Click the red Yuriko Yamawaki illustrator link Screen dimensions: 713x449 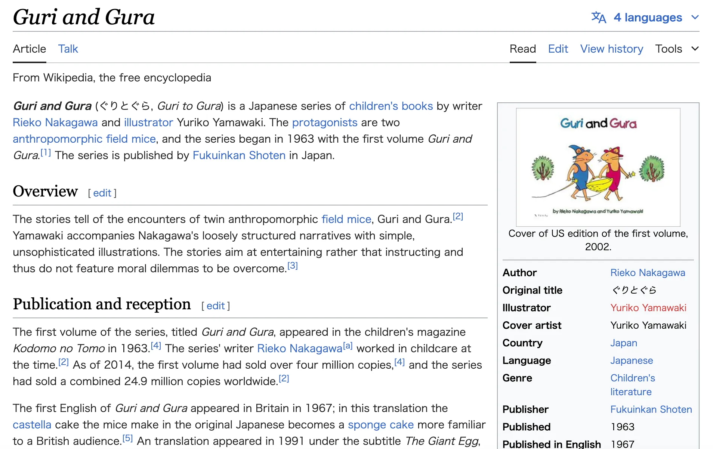pos(648,308)
